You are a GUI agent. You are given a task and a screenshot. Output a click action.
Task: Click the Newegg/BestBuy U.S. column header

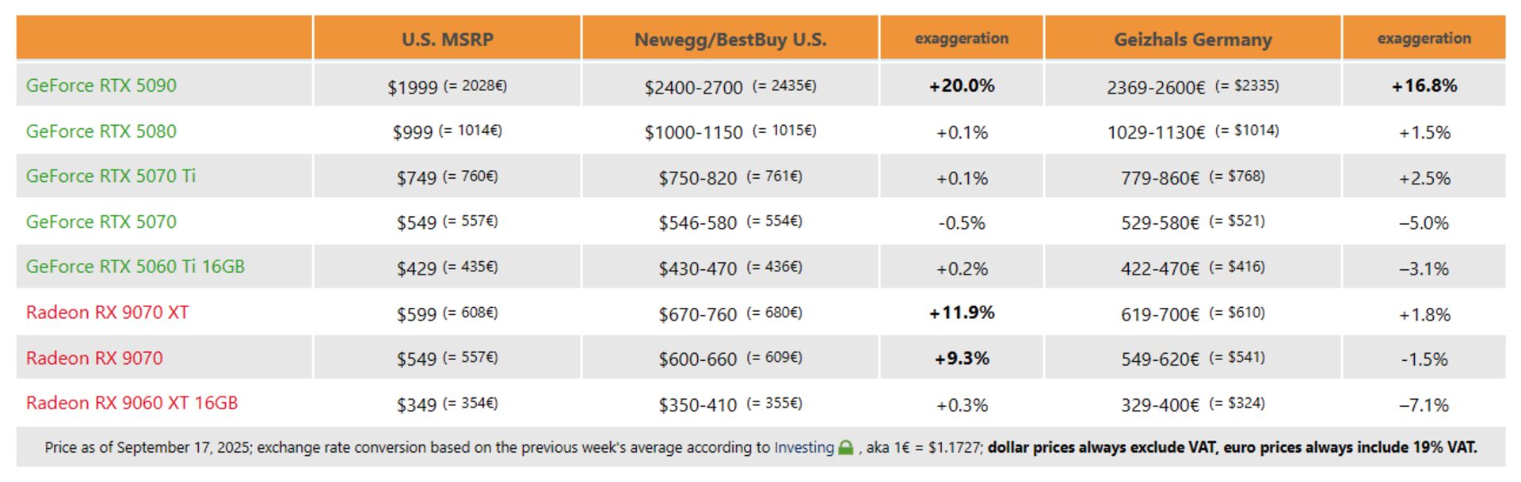730,38
